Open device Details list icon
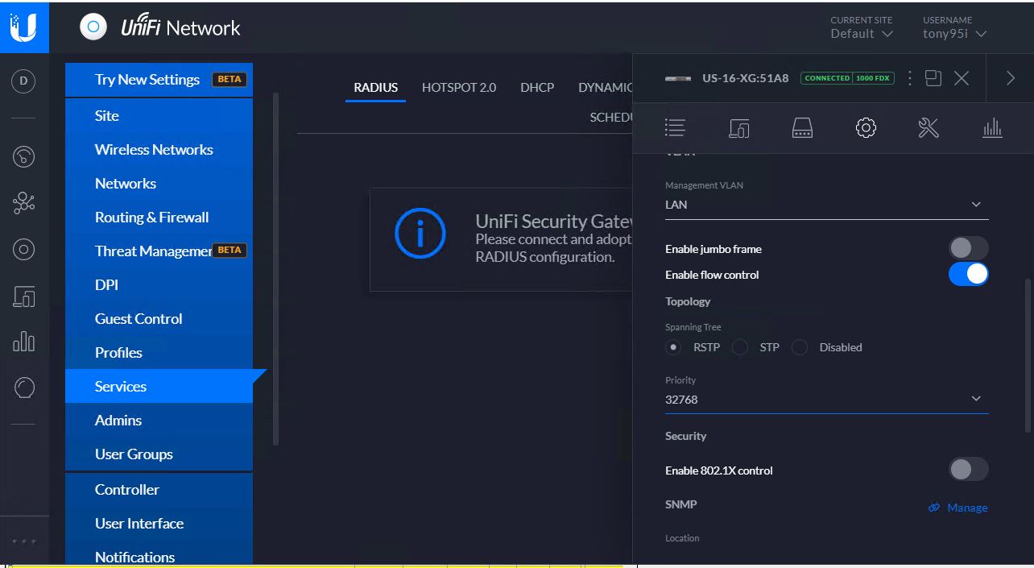Screen dimensions: 1034x568 coord(675,127)
